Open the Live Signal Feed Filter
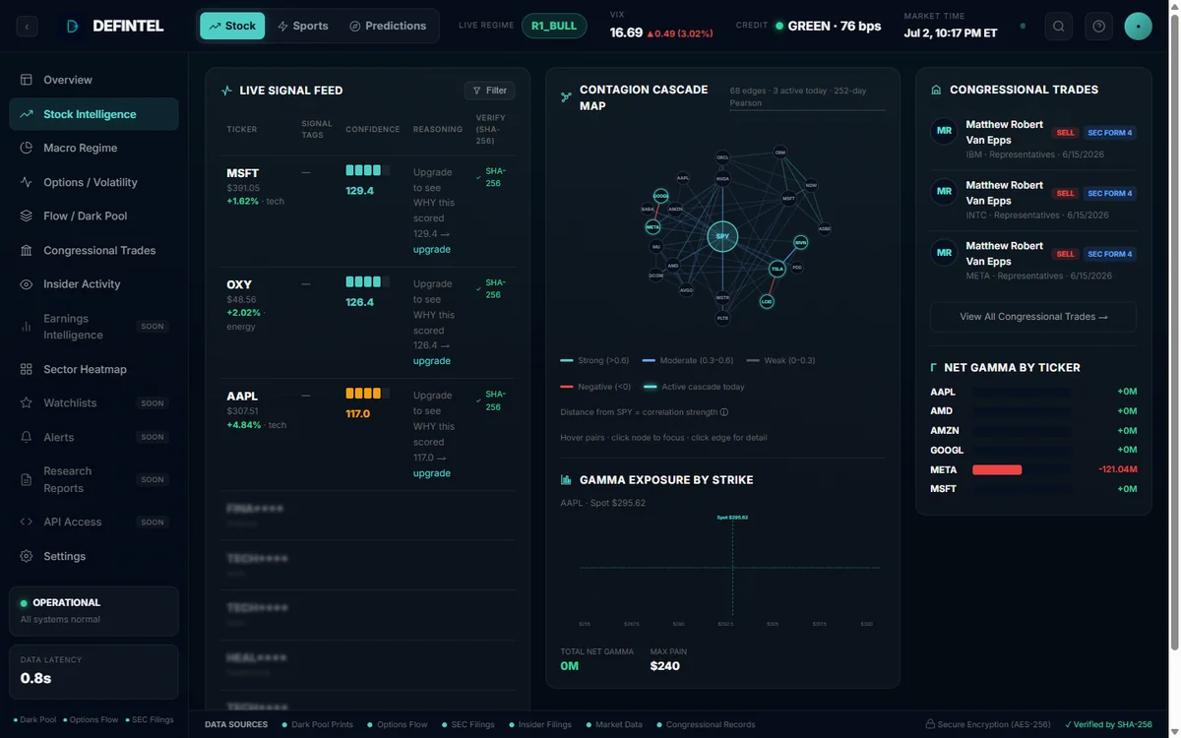This screenshot has height=738, width=1181. [489, 91]
